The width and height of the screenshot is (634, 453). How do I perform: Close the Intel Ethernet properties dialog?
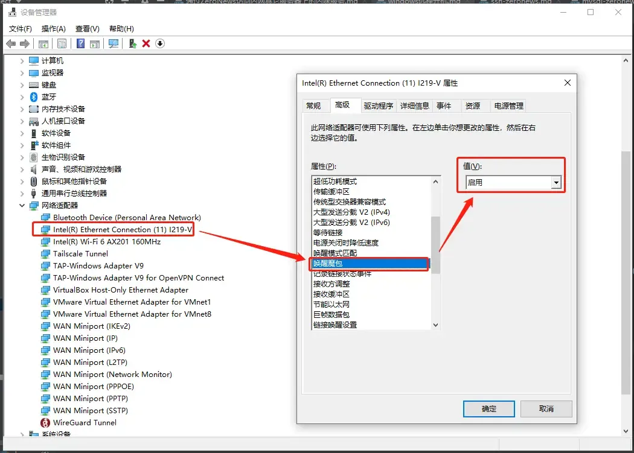point(568,83)
